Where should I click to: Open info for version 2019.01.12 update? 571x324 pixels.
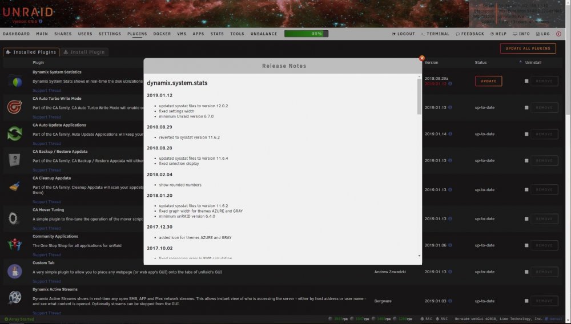[450, 84]
